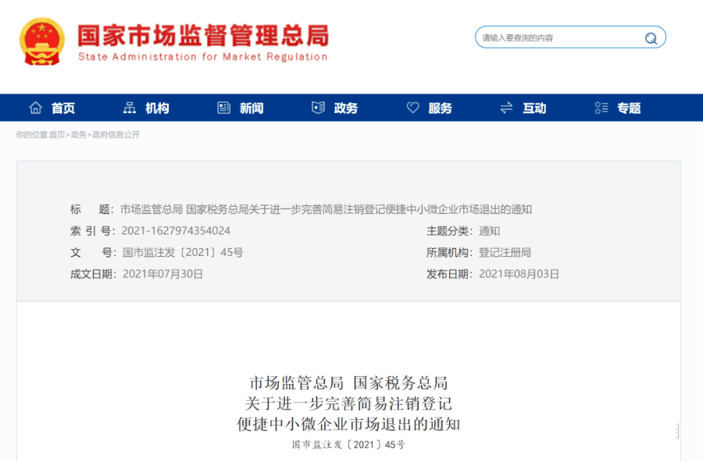Click the 主题分类 field label
Screen dimensions: 703x462
[450, 231]
